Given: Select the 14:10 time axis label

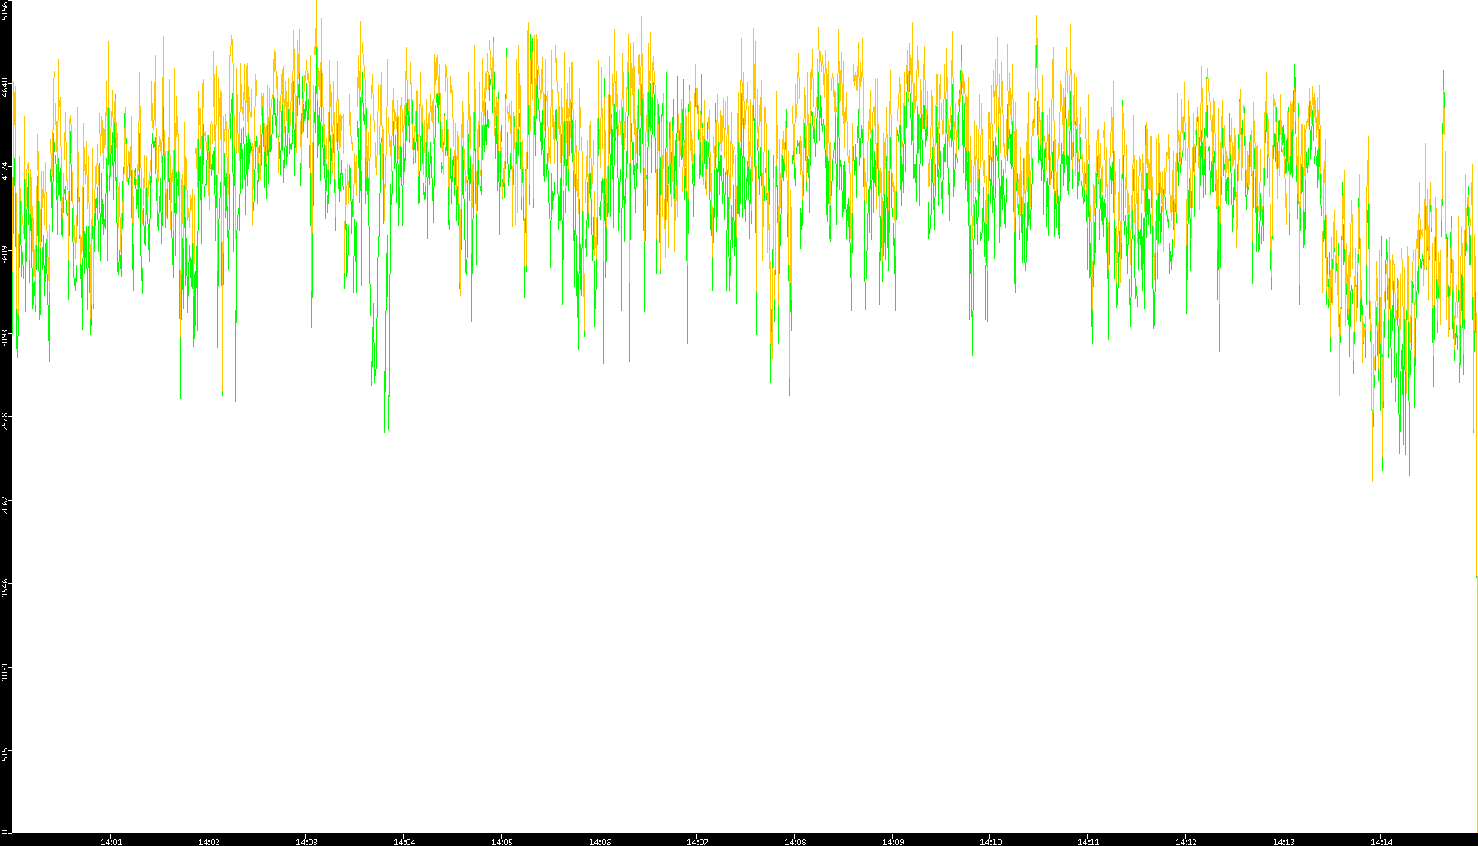Looking at the screenshot, I should [x=990, y=842].
